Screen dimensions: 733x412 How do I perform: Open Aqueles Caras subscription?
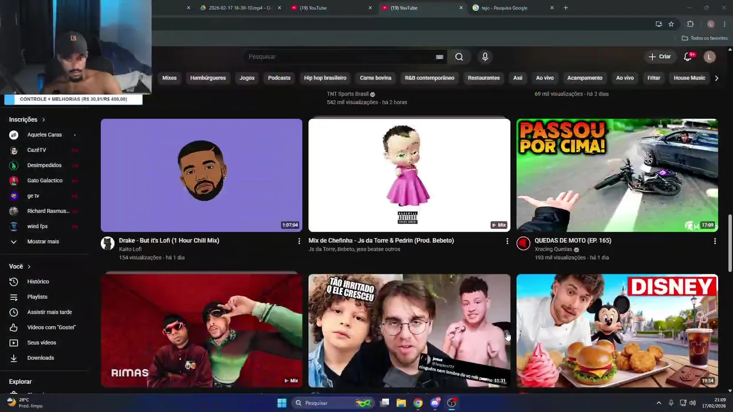pyautogui.click(x=44, y=135)
